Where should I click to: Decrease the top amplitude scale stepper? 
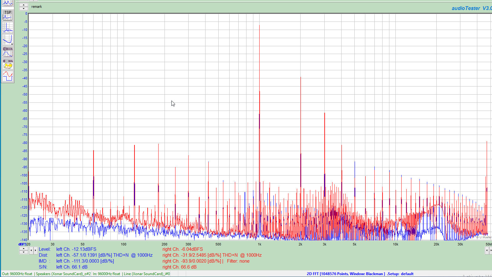click(x=24, y=8)
